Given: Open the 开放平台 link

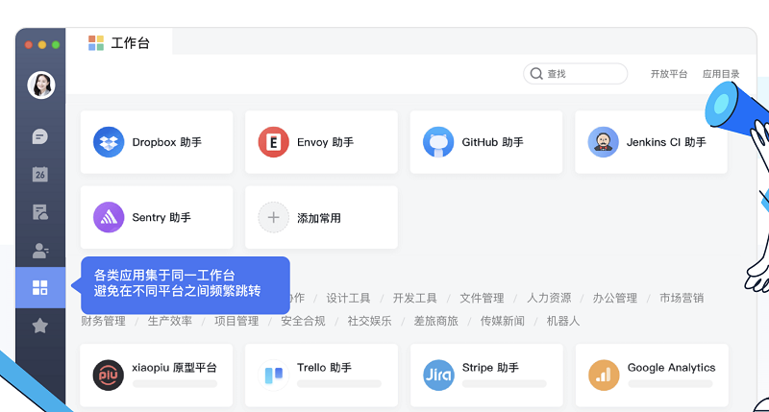Looking at the screenshot, I should coord(669,74).
